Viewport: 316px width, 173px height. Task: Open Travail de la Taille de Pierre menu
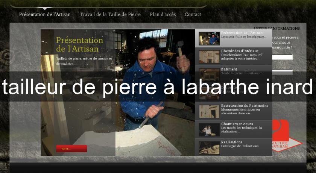tap(110, 15)
